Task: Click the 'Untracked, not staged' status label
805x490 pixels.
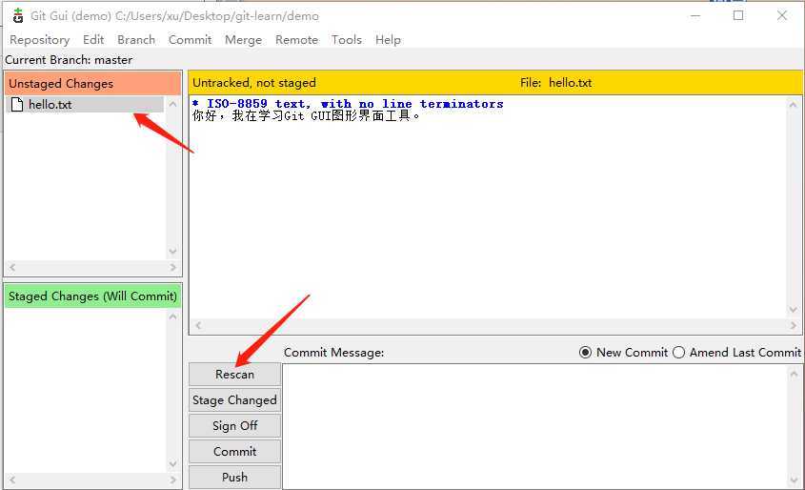Action: coord(254,83)
